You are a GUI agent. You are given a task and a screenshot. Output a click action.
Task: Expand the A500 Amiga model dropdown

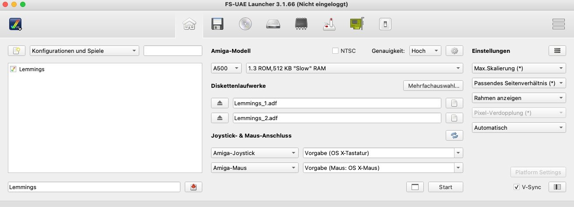click(226, 68)
